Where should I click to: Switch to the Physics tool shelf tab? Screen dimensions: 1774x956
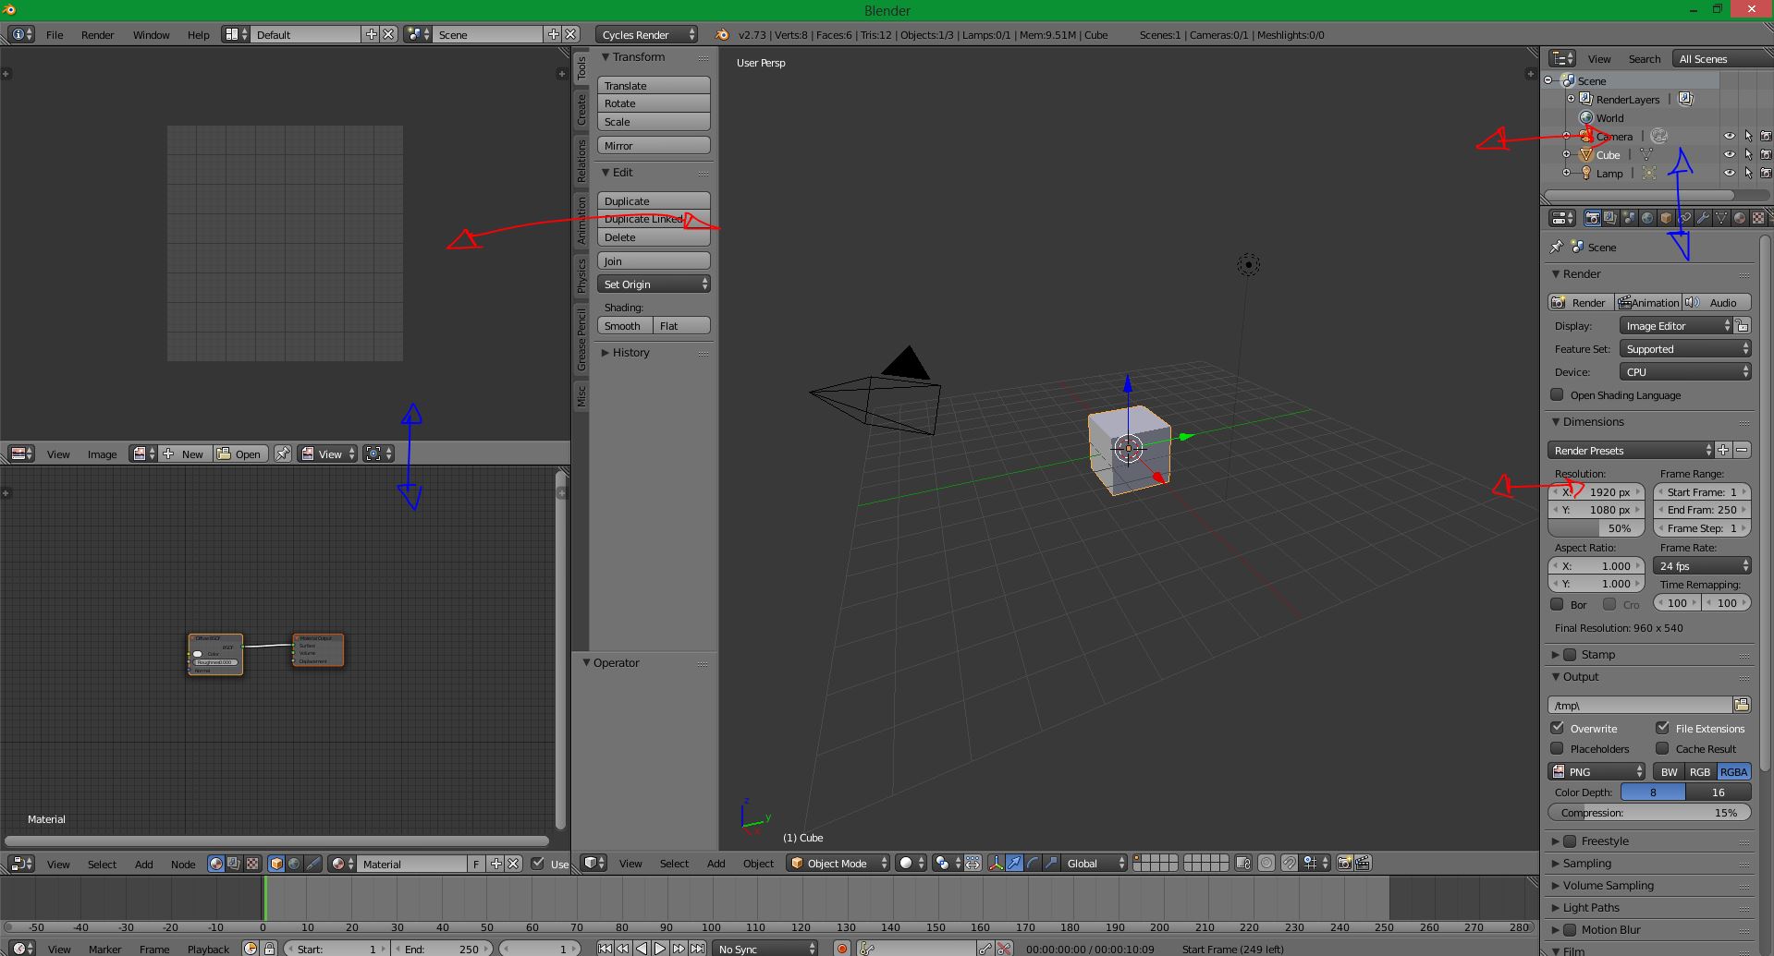tap(581, 275)
